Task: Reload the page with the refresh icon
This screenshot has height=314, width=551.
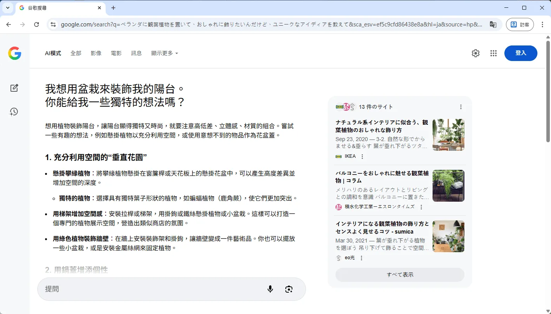Action: pyautogui.click(x=37, y=24)
